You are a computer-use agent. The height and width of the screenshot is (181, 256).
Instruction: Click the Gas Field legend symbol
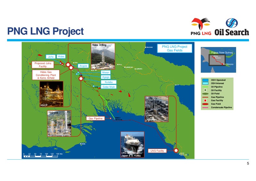click(x=205, y=104)
